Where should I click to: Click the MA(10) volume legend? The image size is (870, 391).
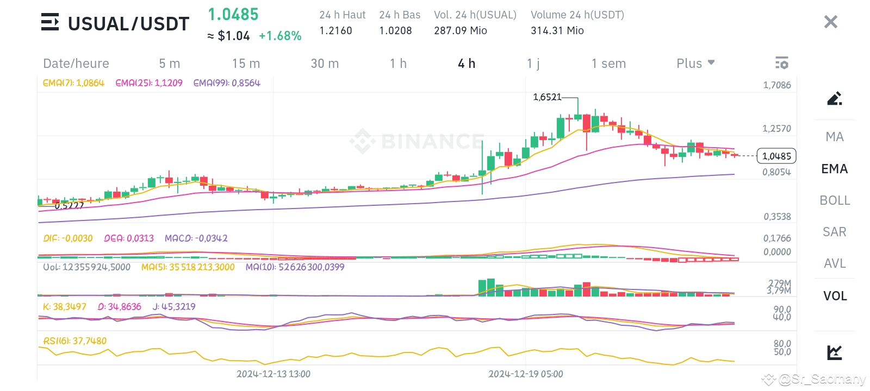click(x=295, y=267)
